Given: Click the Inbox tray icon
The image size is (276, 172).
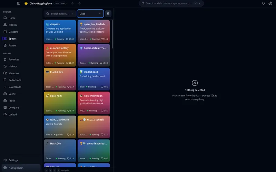Looking at the screenshot, I should click(x=5, y=100).
